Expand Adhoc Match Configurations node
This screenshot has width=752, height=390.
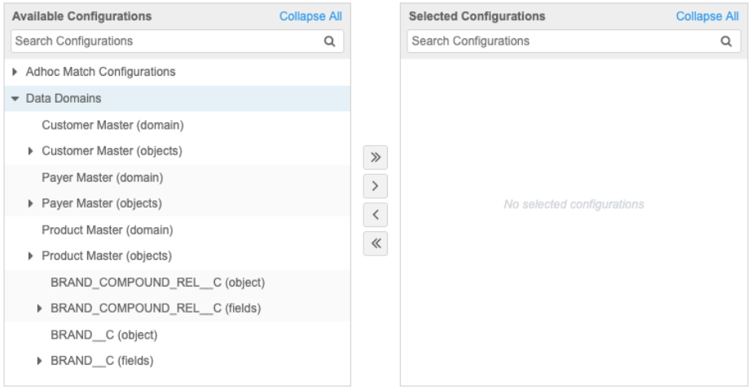click(x=15, y=72)
